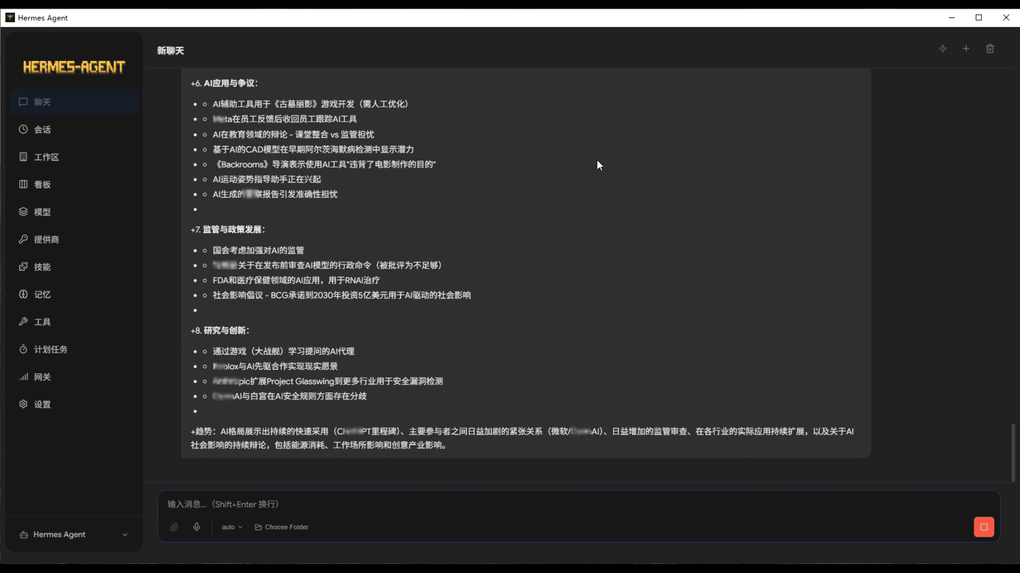Click line about 白宫 AI安全规则分歧
The width and height of the screenshot is (1020, 573).
290,396
